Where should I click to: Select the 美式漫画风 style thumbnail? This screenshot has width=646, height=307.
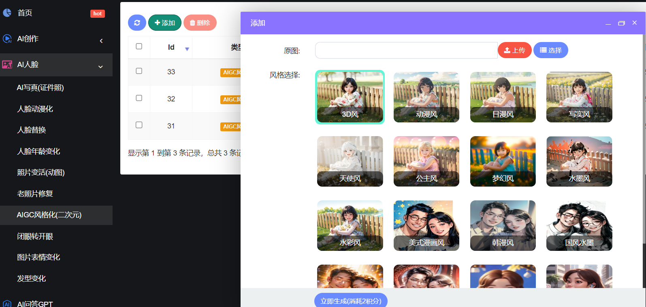click(426, 225)
